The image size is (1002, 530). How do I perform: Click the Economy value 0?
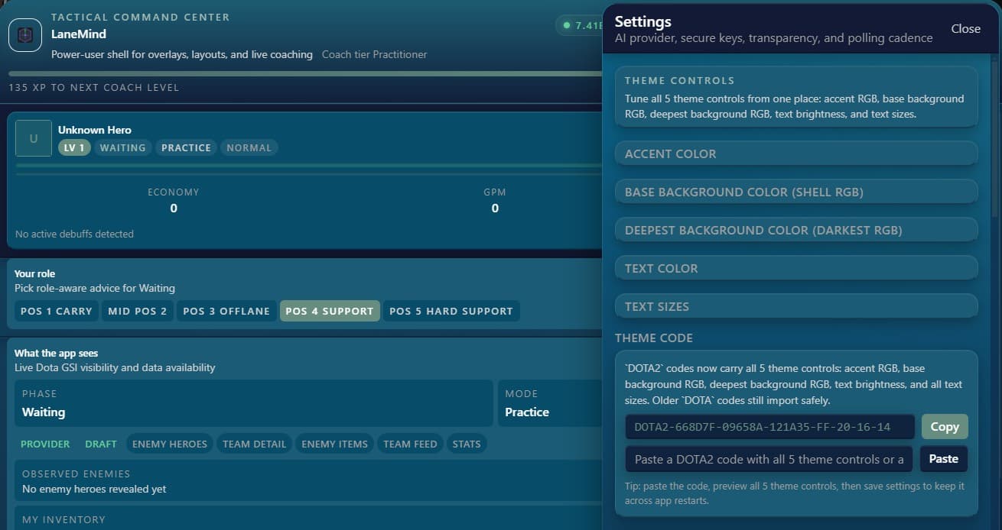(174, 208)
